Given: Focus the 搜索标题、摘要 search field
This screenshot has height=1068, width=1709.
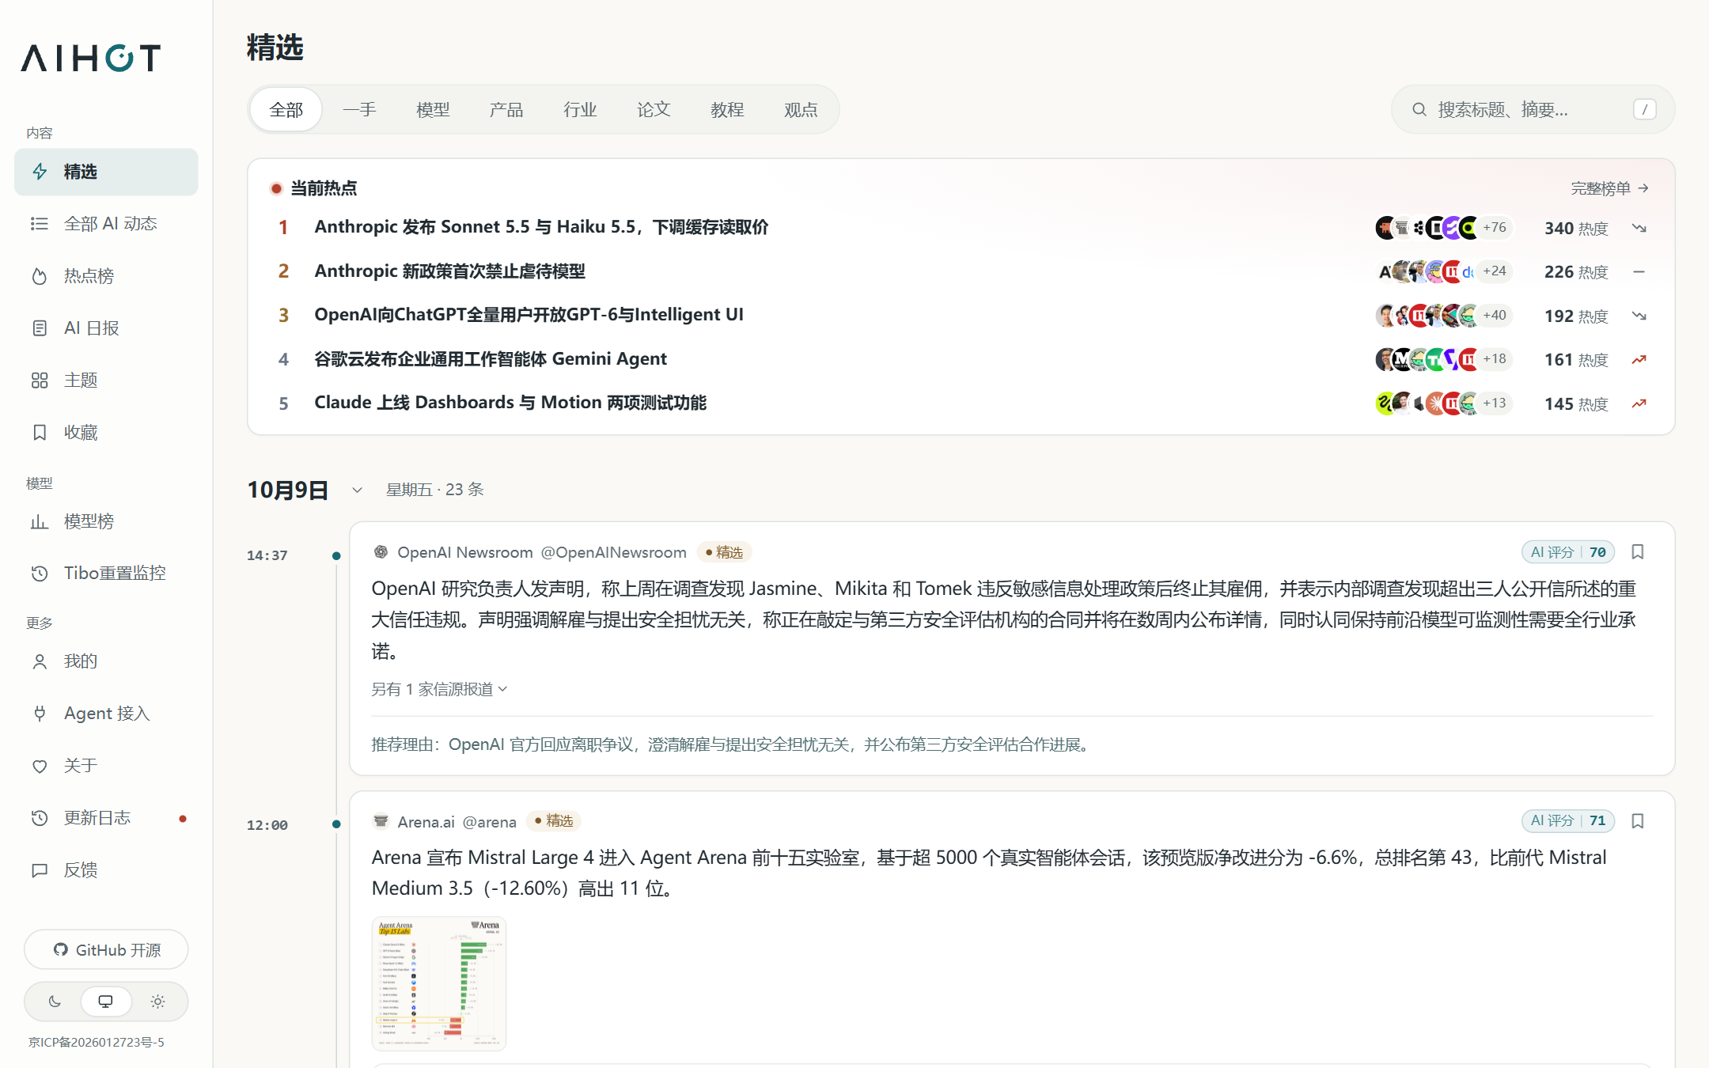Looking at the screenshot, I should point(1533,109).
